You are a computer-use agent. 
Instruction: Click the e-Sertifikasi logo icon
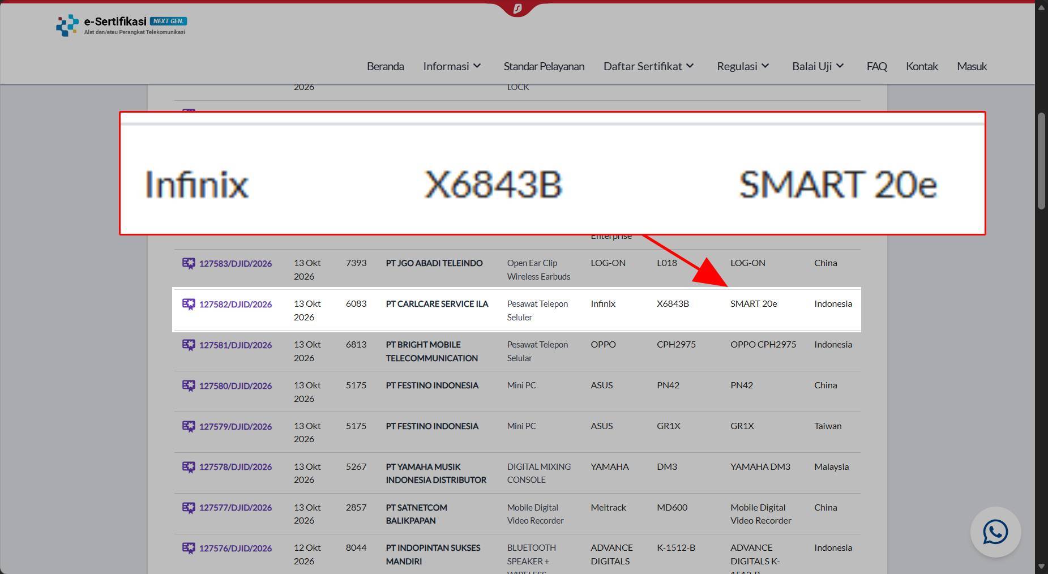pyautogui.click(x=67, y=25)
